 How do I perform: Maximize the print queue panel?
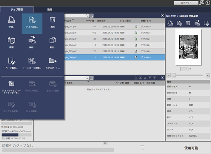coord(162,78)
